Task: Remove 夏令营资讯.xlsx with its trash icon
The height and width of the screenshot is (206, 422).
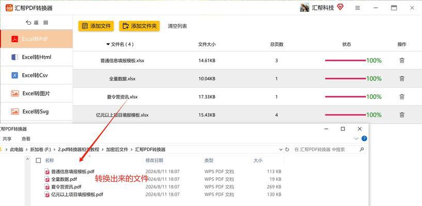Action: point(402,96)
